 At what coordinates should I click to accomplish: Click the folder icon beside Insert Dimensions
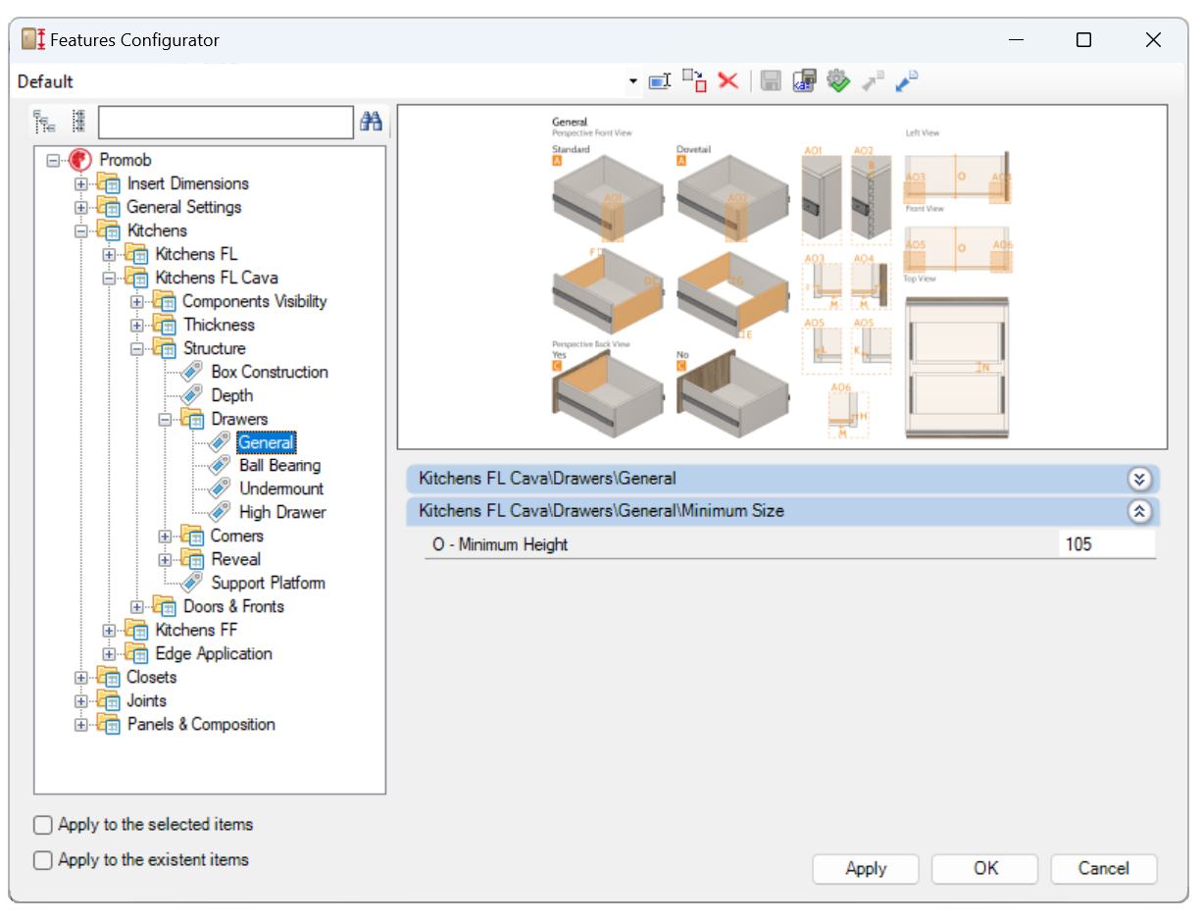pos(108,183)
